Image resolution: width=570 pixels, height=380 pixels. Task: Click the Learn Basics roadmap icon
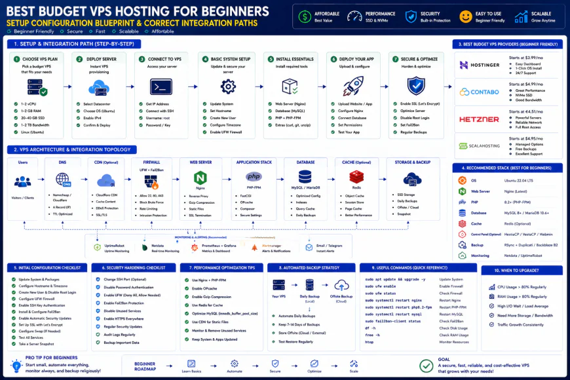click(191, 364)
